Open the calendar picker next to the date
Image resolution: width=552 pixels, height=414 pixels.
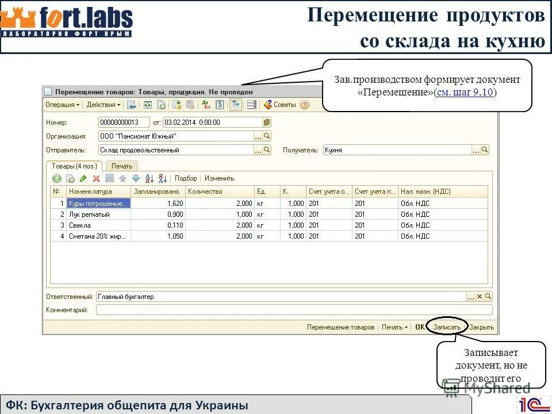pos(266,122)
